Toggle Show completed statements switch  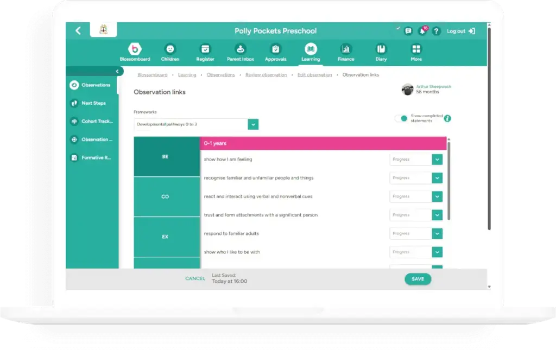[x=401, y=118]
